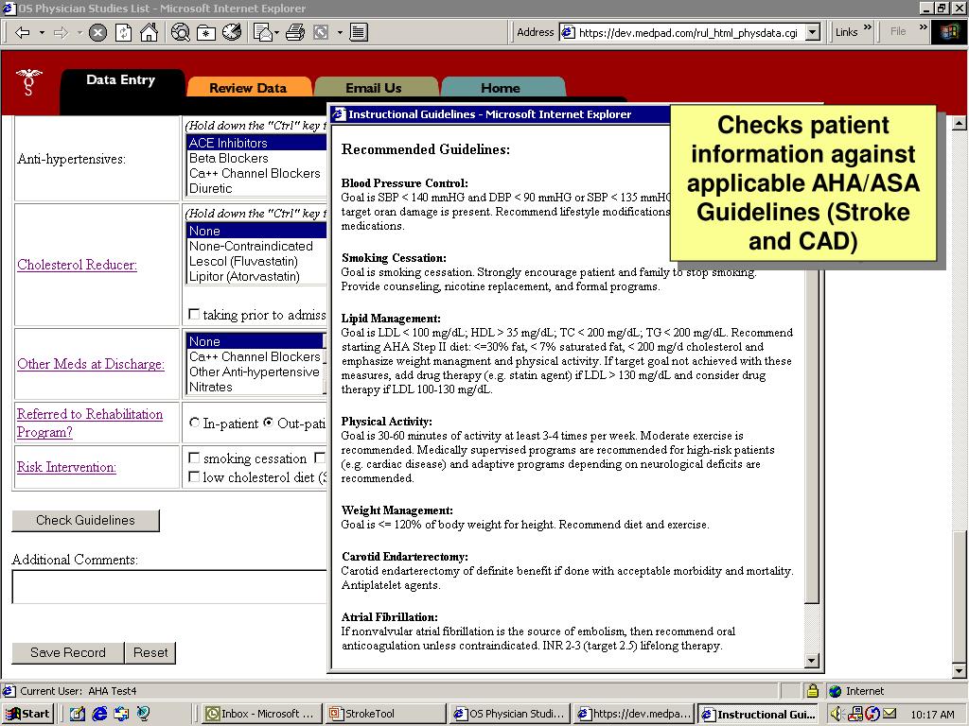This screenshot has height=726, width=969.
Task: Go back with the Back arrow
Action: pos(23,32)
